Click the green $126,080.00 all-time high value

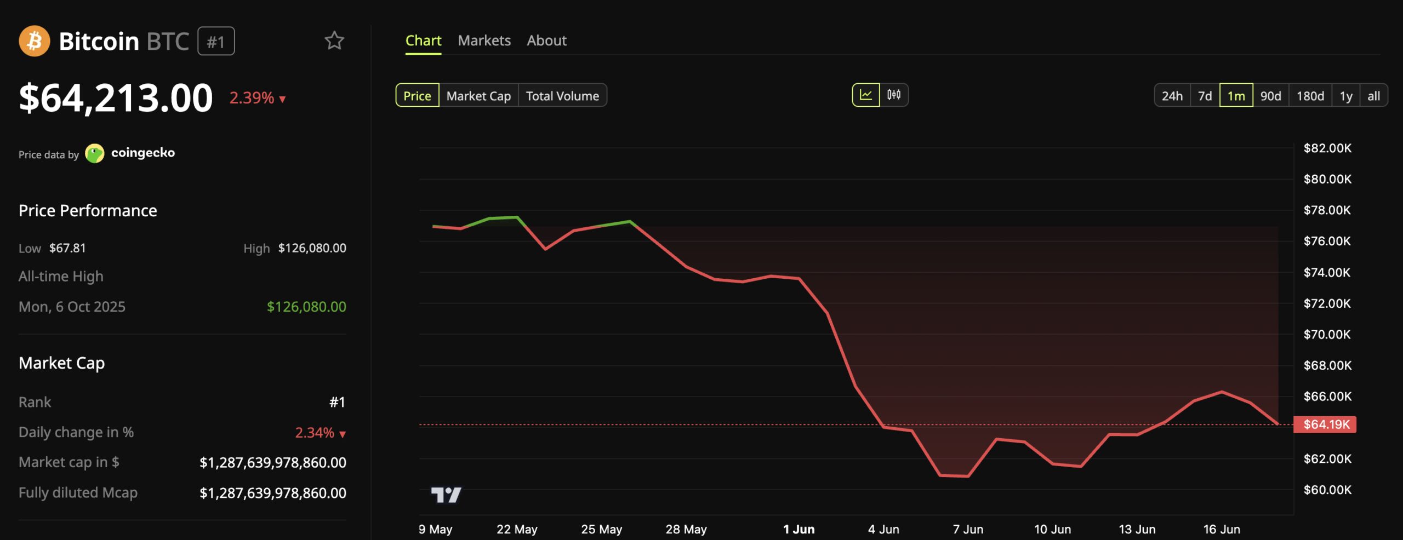tap(306, 307)
